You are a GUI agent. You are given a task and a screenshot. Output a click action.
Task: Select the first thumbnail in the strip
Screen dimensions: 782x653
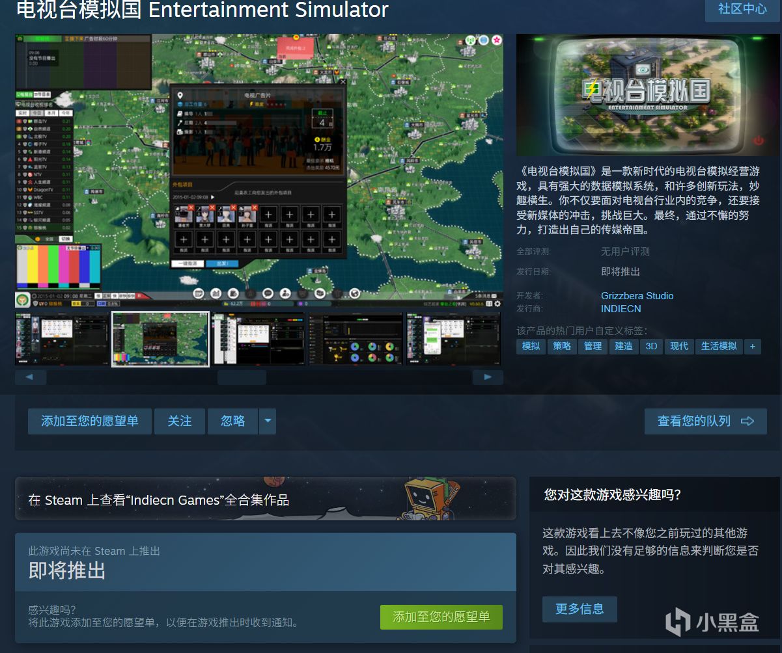coord(62,339)
